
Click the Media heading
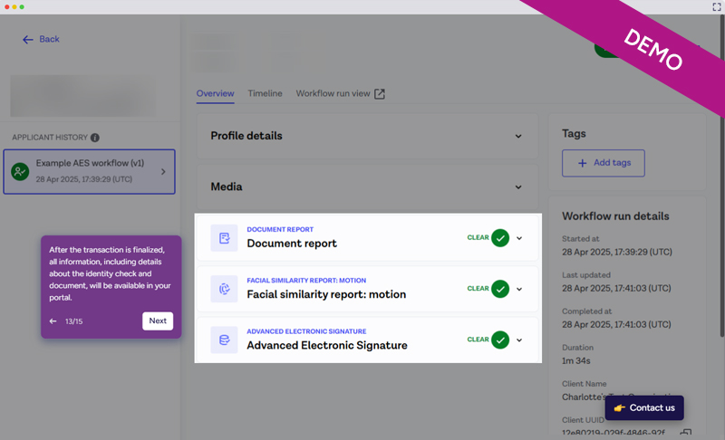tap(227, 187)
